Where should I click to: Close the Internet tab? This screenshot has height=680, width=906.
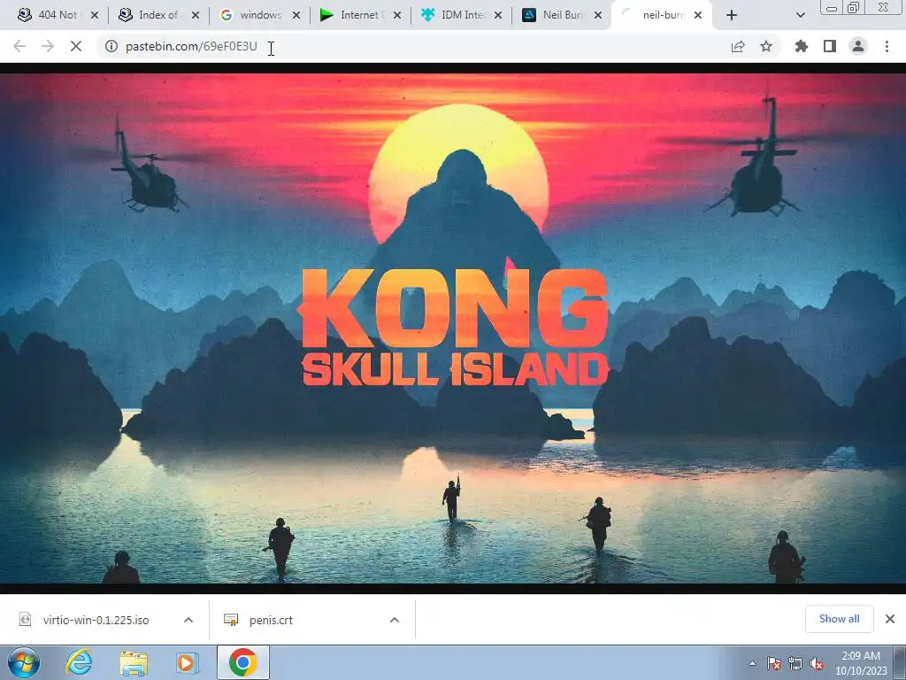tap(397, 16)
